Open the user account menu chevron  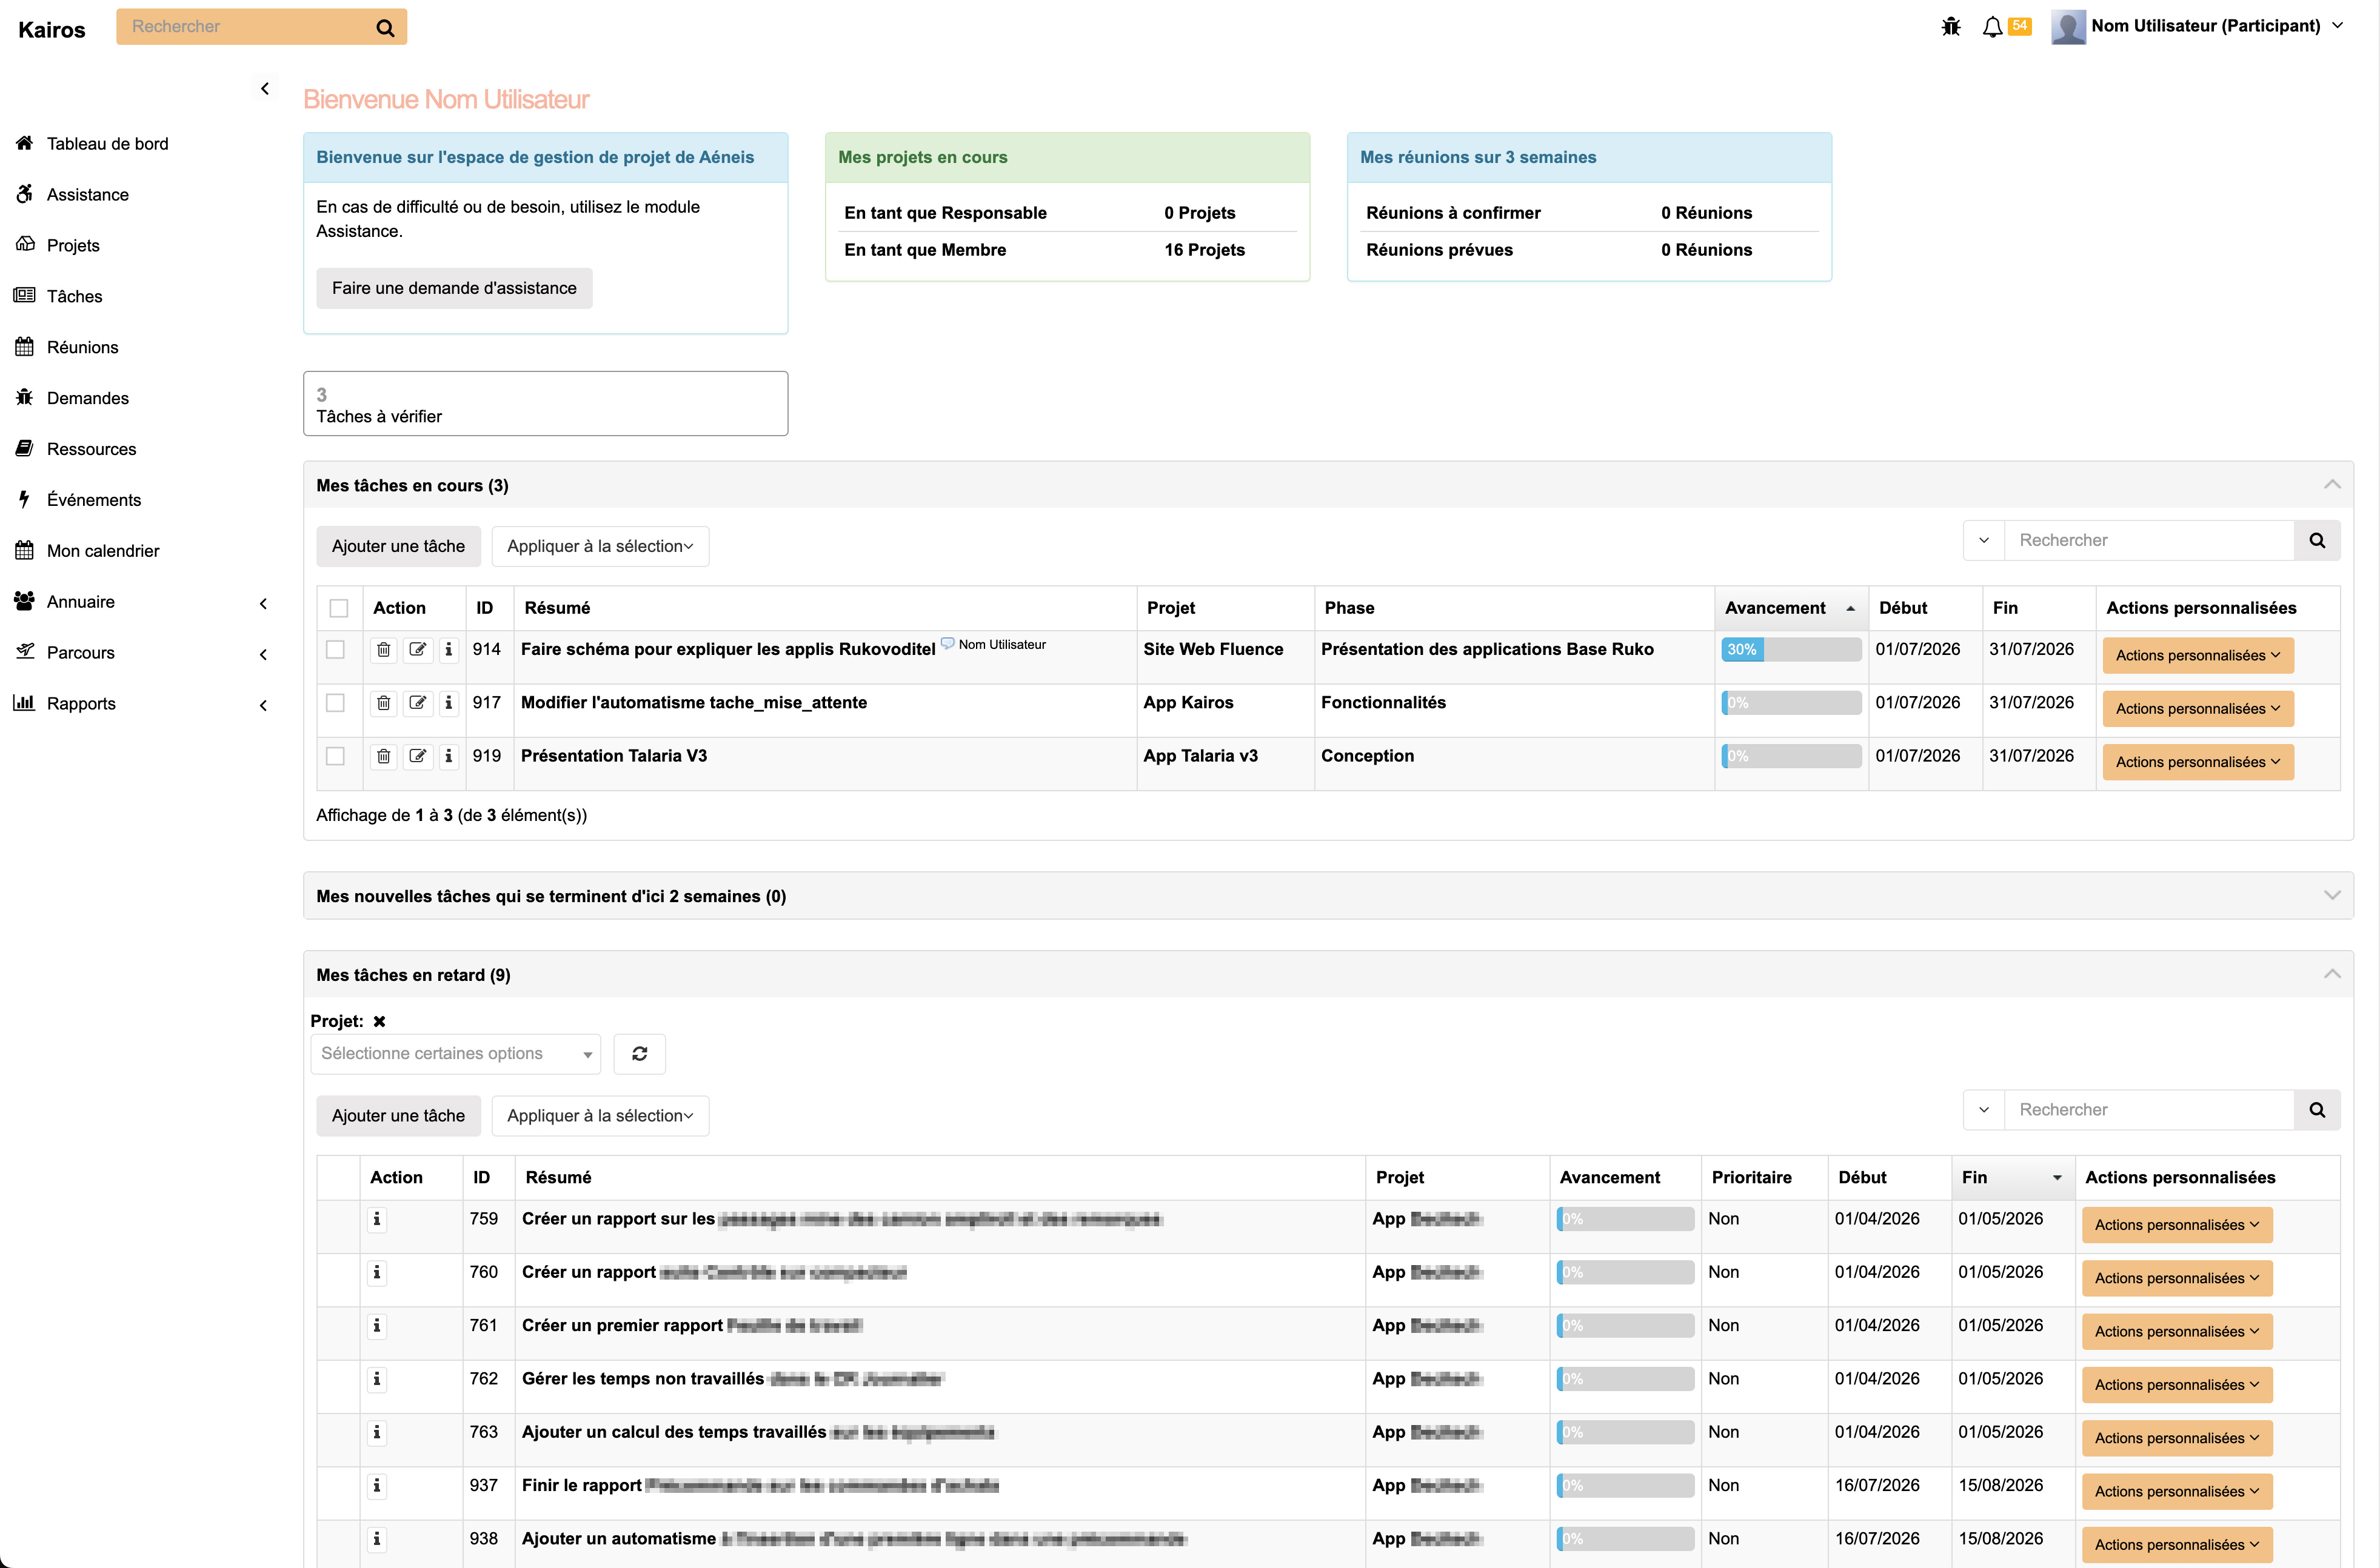(2338, 26)
